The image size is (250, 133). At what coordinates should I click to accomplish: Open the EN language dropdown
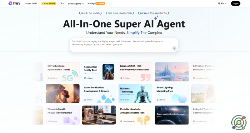click(222, 3)
